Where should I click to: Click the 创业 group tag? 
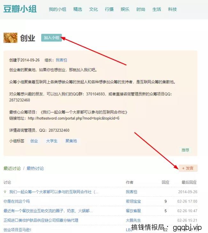pos(34,141)
